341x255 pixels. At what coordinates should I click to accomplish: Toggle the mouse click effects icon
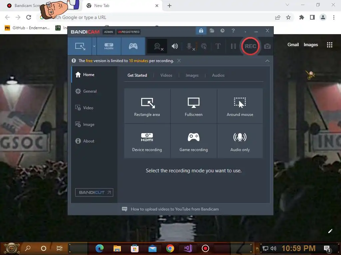click(x=204, y=46)
